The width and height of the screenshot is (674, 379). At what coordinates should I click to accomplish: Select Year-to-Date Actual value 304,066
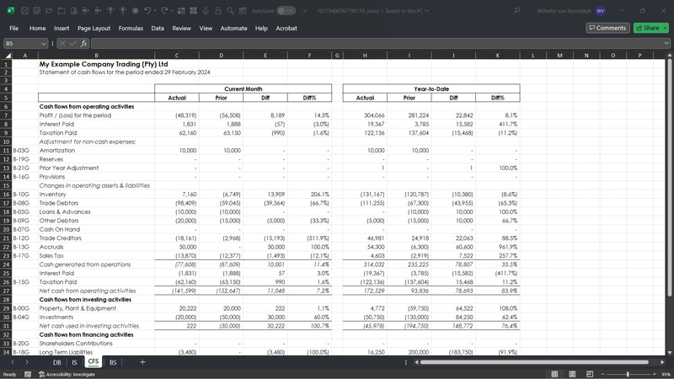(x=365, y=115)
